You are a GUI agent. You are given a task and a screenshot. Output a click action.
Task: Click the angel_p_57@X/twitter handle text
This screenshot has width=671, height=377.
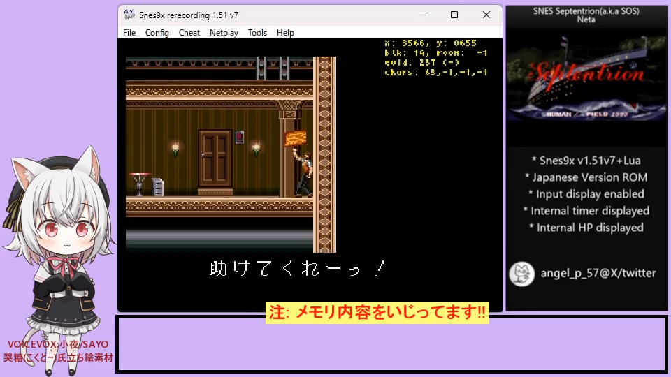point(598,273)
